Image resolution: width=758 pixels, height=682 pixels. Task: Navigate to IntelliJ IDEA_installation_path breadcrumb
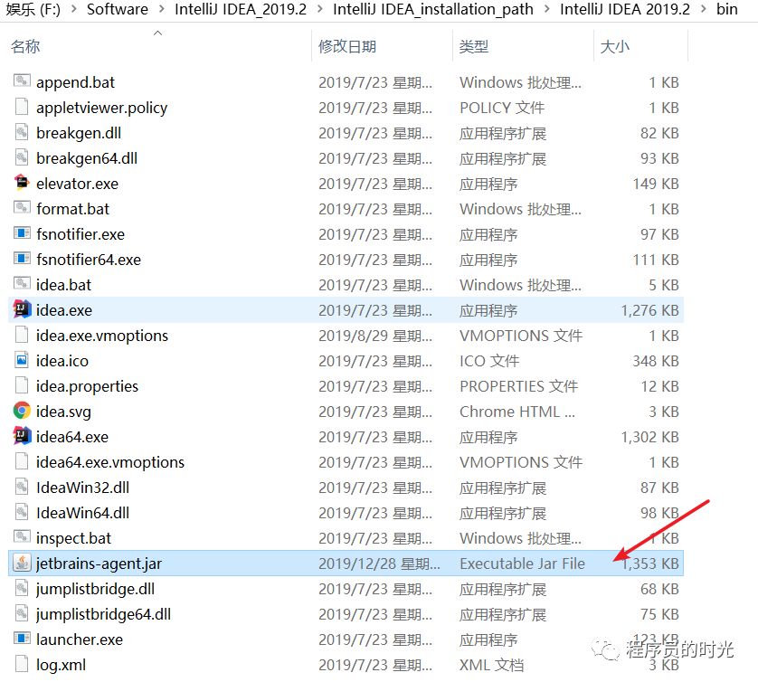[x=433, y=9]
